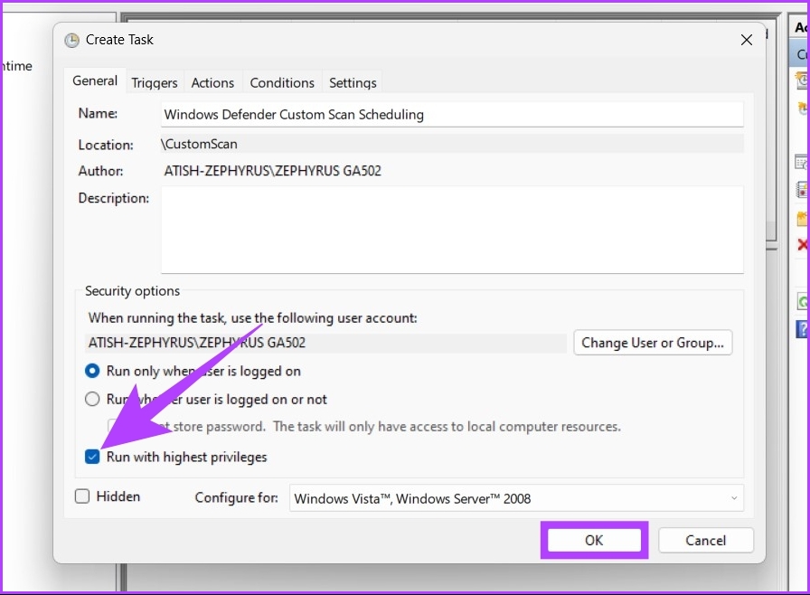Click the red X delete icon in Actions pane
This screenshot has height=595, width=810.
pyautogui.click(x=802, y=244)
